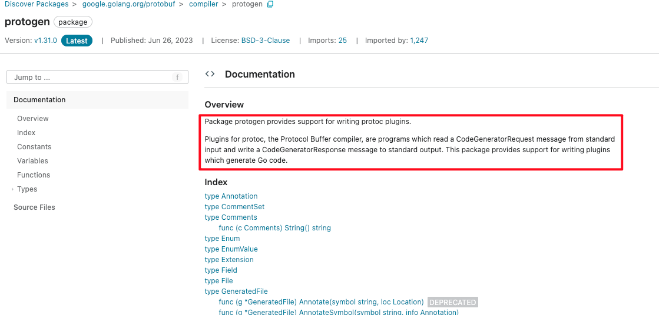Open the compiler breadcrumb link
This screenshot has width=659, height=315.
pyautogui.click(x=203, y=4)
